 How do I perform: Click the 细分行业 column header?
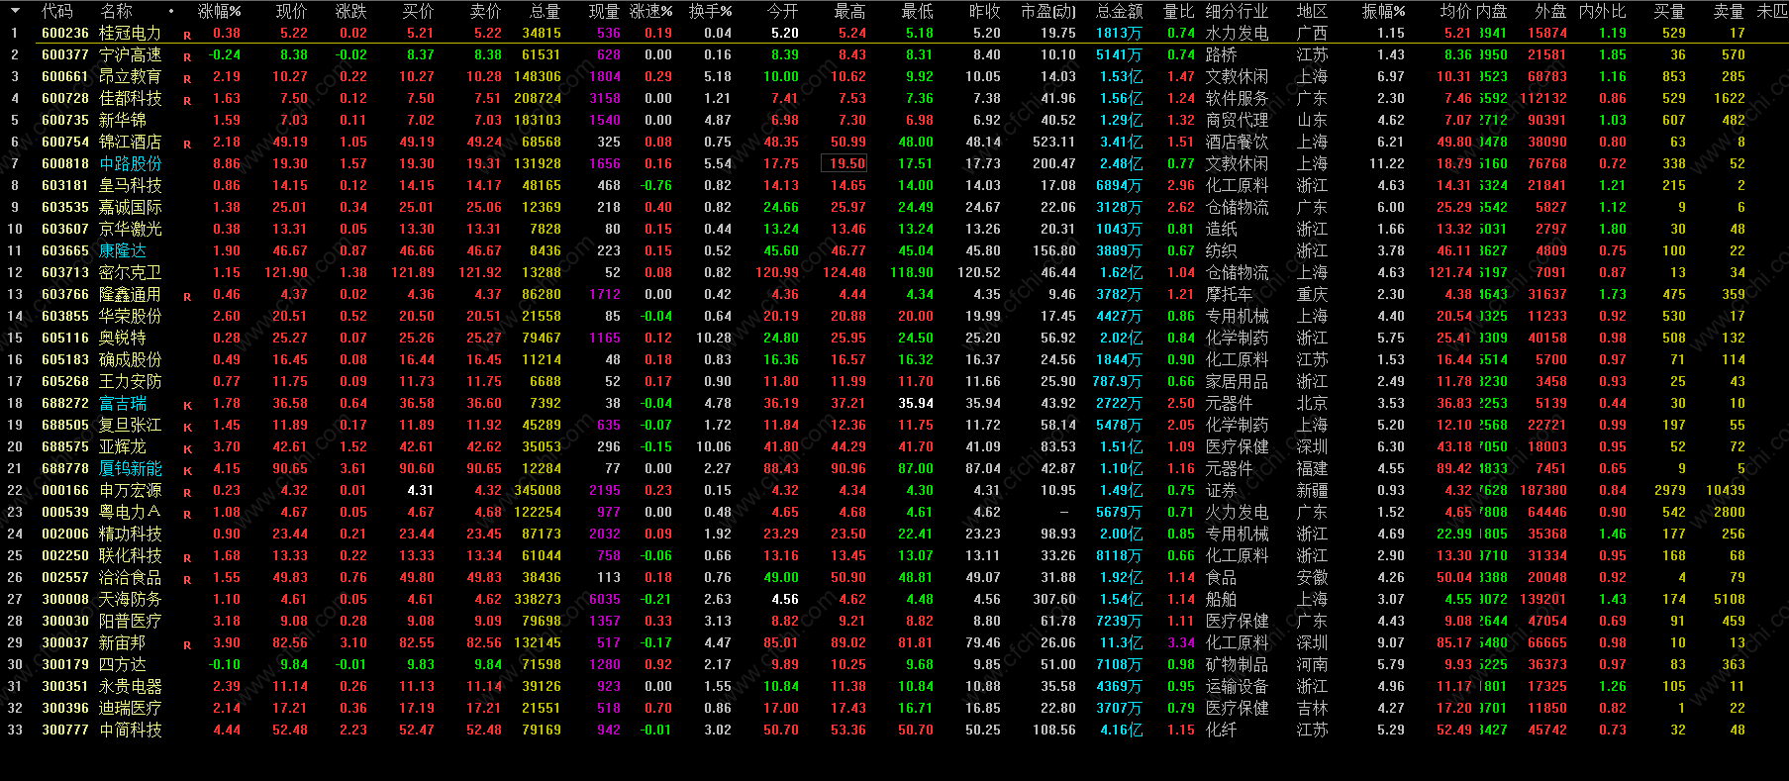point(1237,11)
